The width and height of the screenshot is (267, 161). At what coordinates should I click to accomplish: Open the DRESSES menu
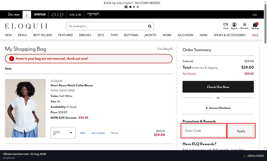[85, 35]
